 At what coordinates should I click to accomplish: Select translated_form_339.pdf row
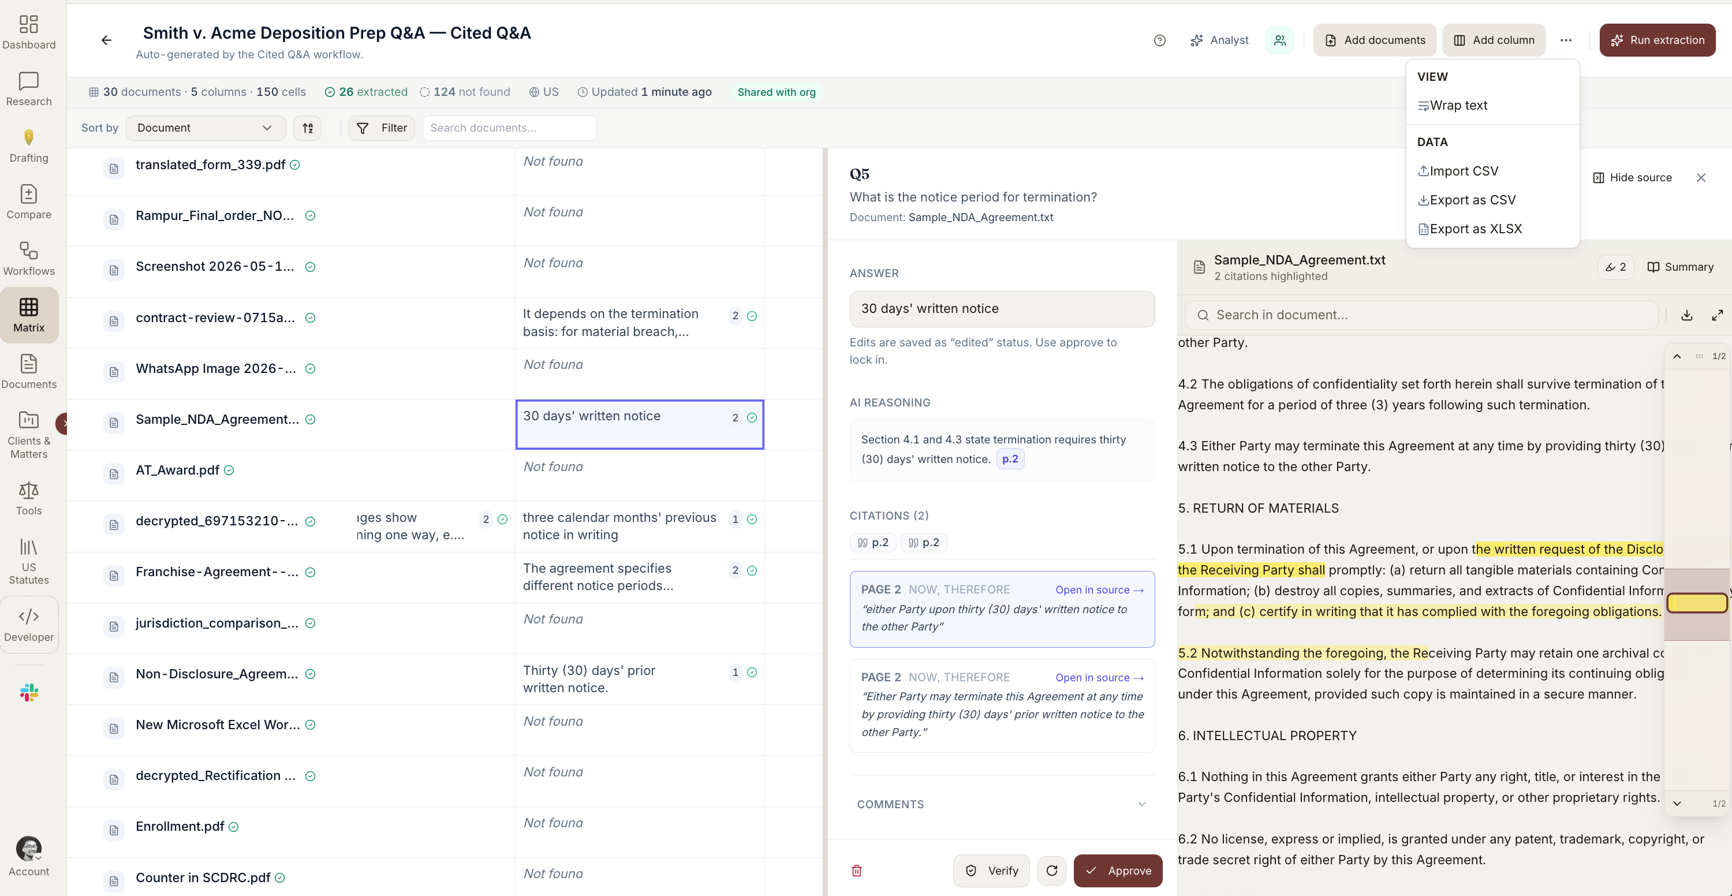click(211, 165)
